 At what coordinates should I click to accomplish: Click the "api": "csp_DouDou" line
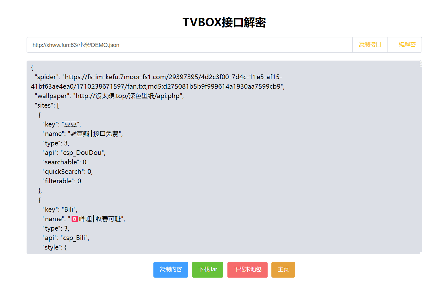(x=74, y=153)
